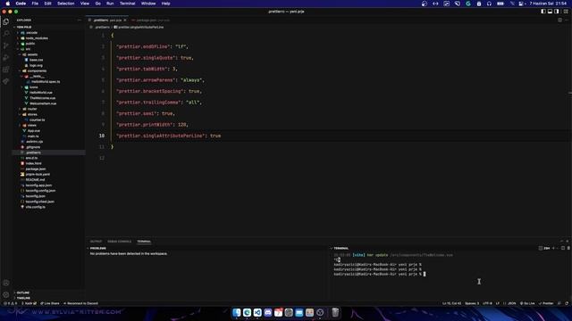Open the Extensions view
572x321 pixels.
(6, 70)
